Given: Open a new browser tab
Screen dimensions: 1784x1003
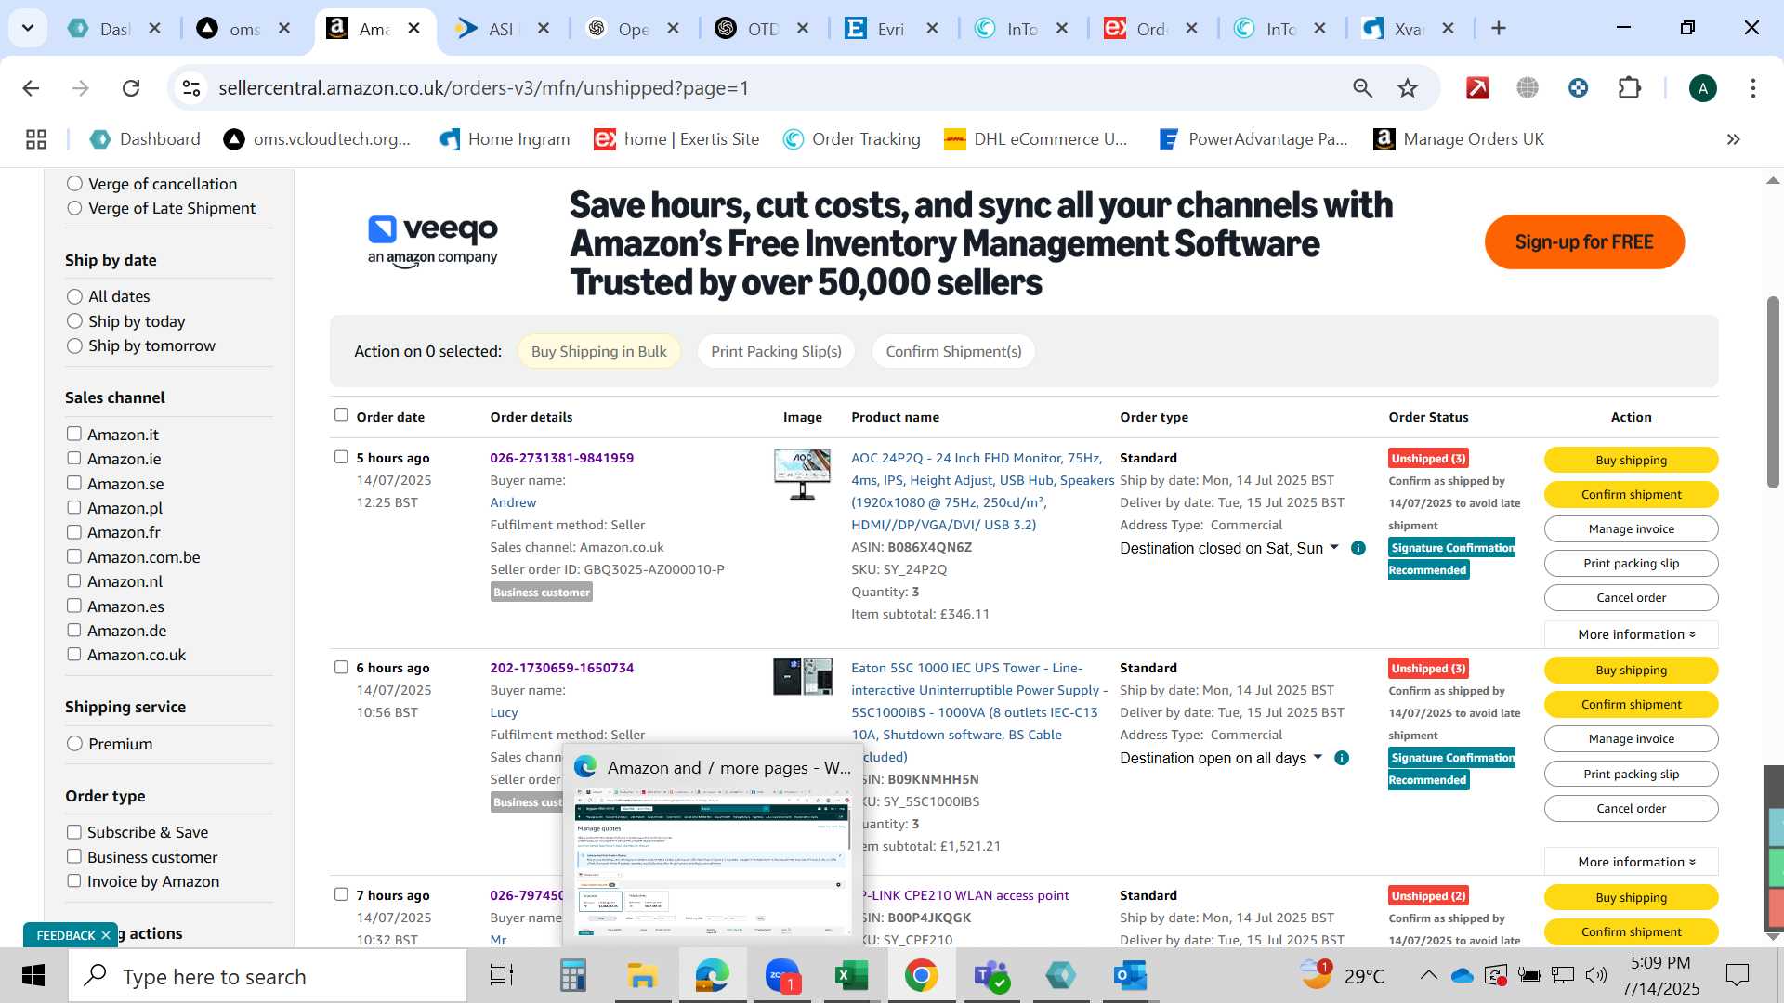Looking at the screenshot, I should click(1498, 28).
